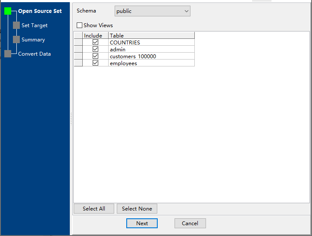
Task: Select the Set Target wizard step label
Action: (34, 25)
